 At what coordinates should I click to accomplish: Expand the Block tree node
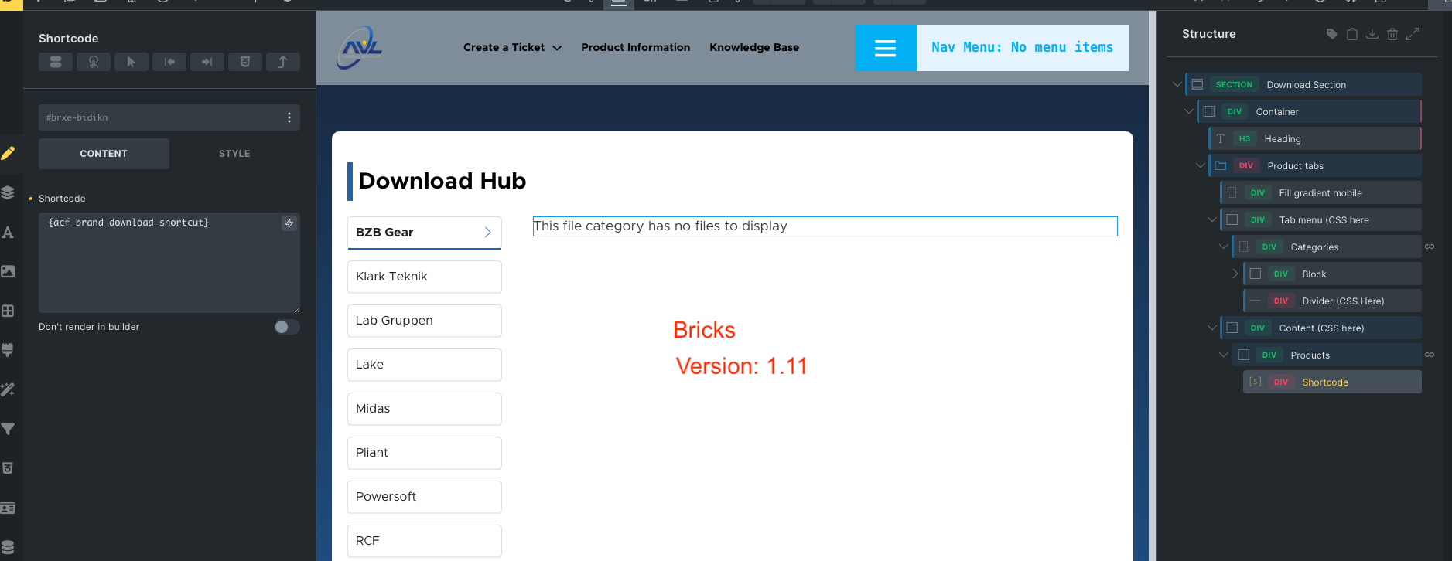click(1235, 274)
